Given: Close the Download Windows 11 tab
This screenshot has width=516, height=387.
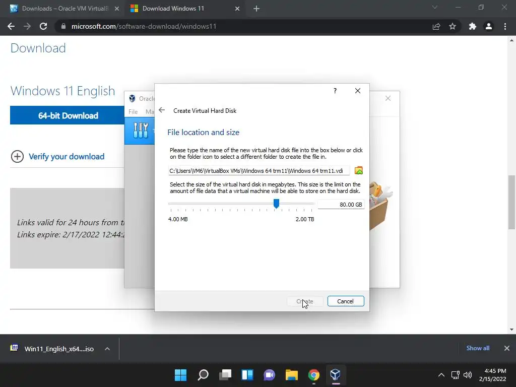Looking at the screenshot, I should 237,9.
